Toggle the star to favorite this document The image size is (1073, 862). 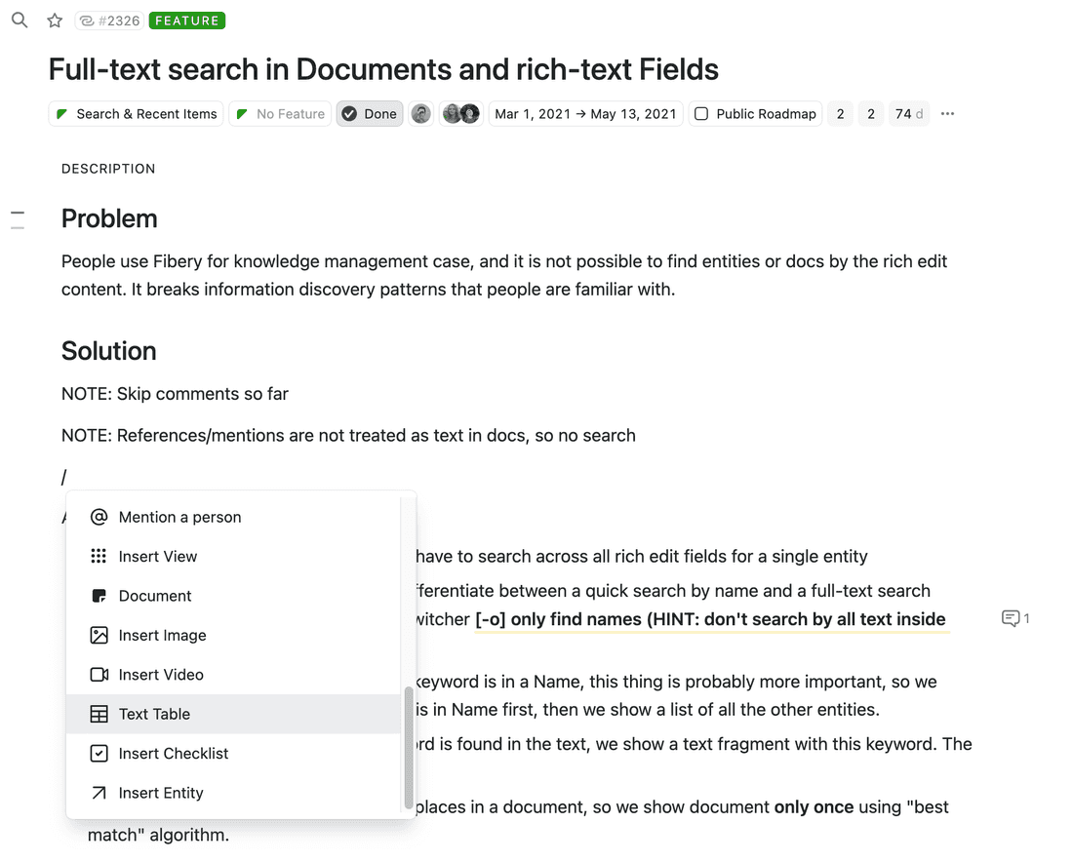coord(54,20)
